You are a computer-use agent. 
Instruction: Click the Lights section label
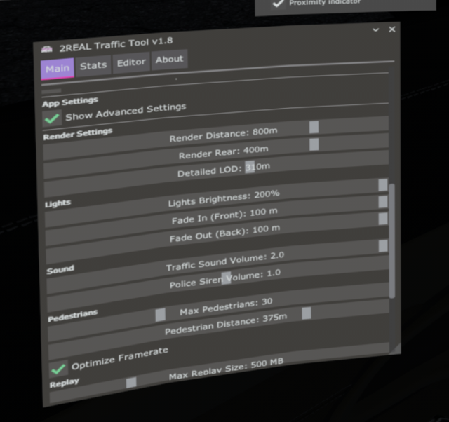(x=58, y=204)
